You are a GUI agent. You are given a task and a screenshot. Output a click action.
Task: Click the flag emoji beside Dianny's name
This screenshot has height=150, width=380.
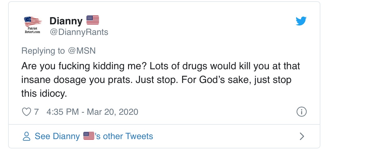pos(92,21)
